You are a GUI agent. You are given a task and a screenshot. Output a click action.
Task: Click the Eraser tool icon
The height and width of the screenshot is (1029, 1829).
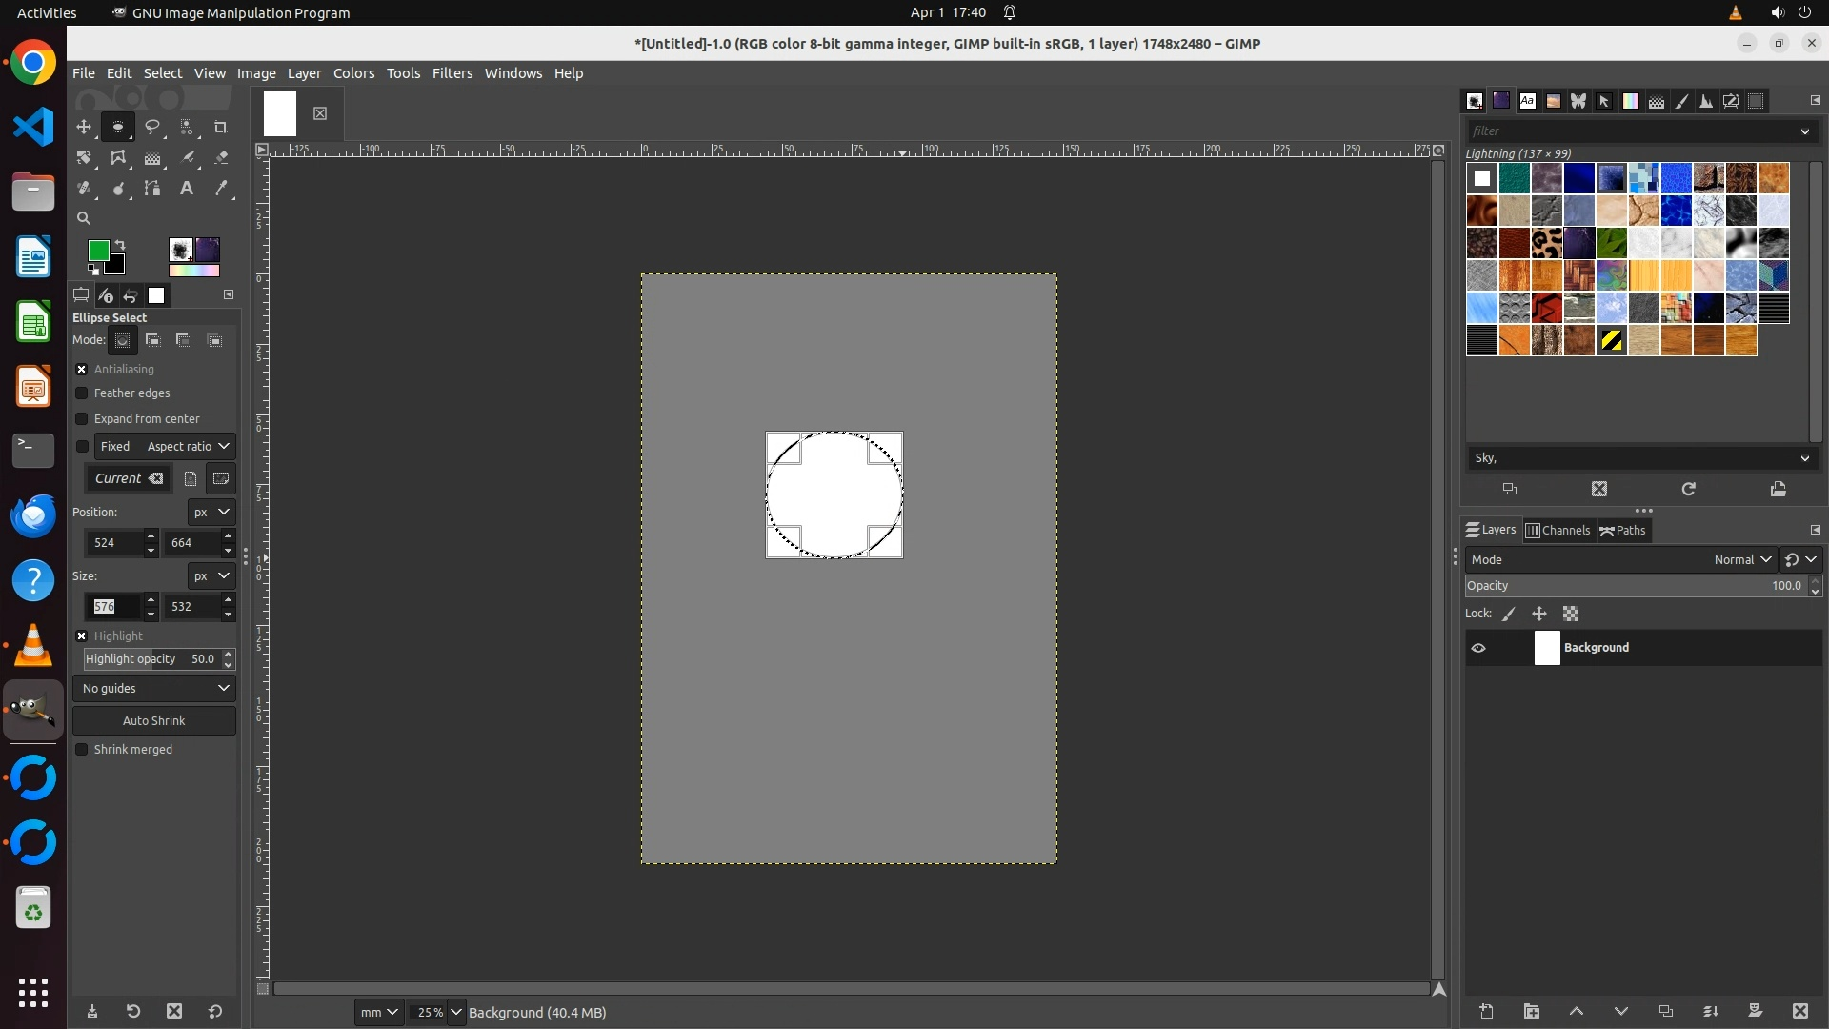tap(221, 158)
